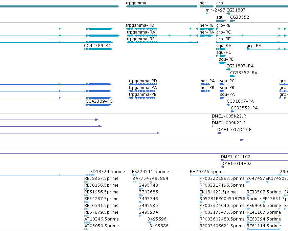
Task: Select the DME1-014L02 feature
Action: (254, 160)
